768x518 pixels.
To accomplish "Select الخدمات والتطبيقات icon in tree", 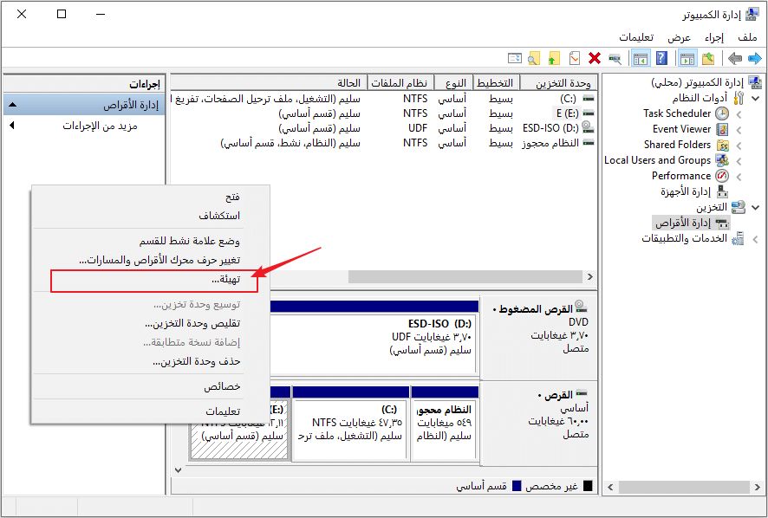I will point(738,238).
